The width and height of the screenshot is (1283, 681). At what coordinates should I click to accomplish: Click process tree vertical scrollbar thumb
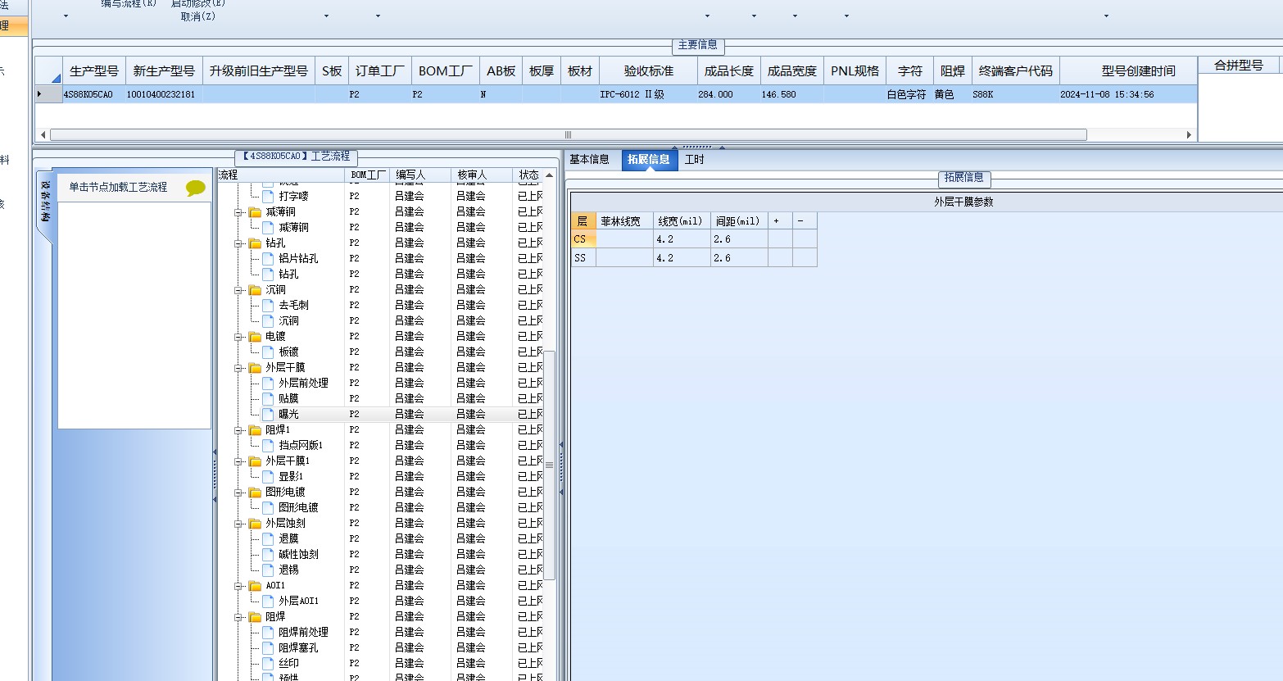click(x=549, y=465)
